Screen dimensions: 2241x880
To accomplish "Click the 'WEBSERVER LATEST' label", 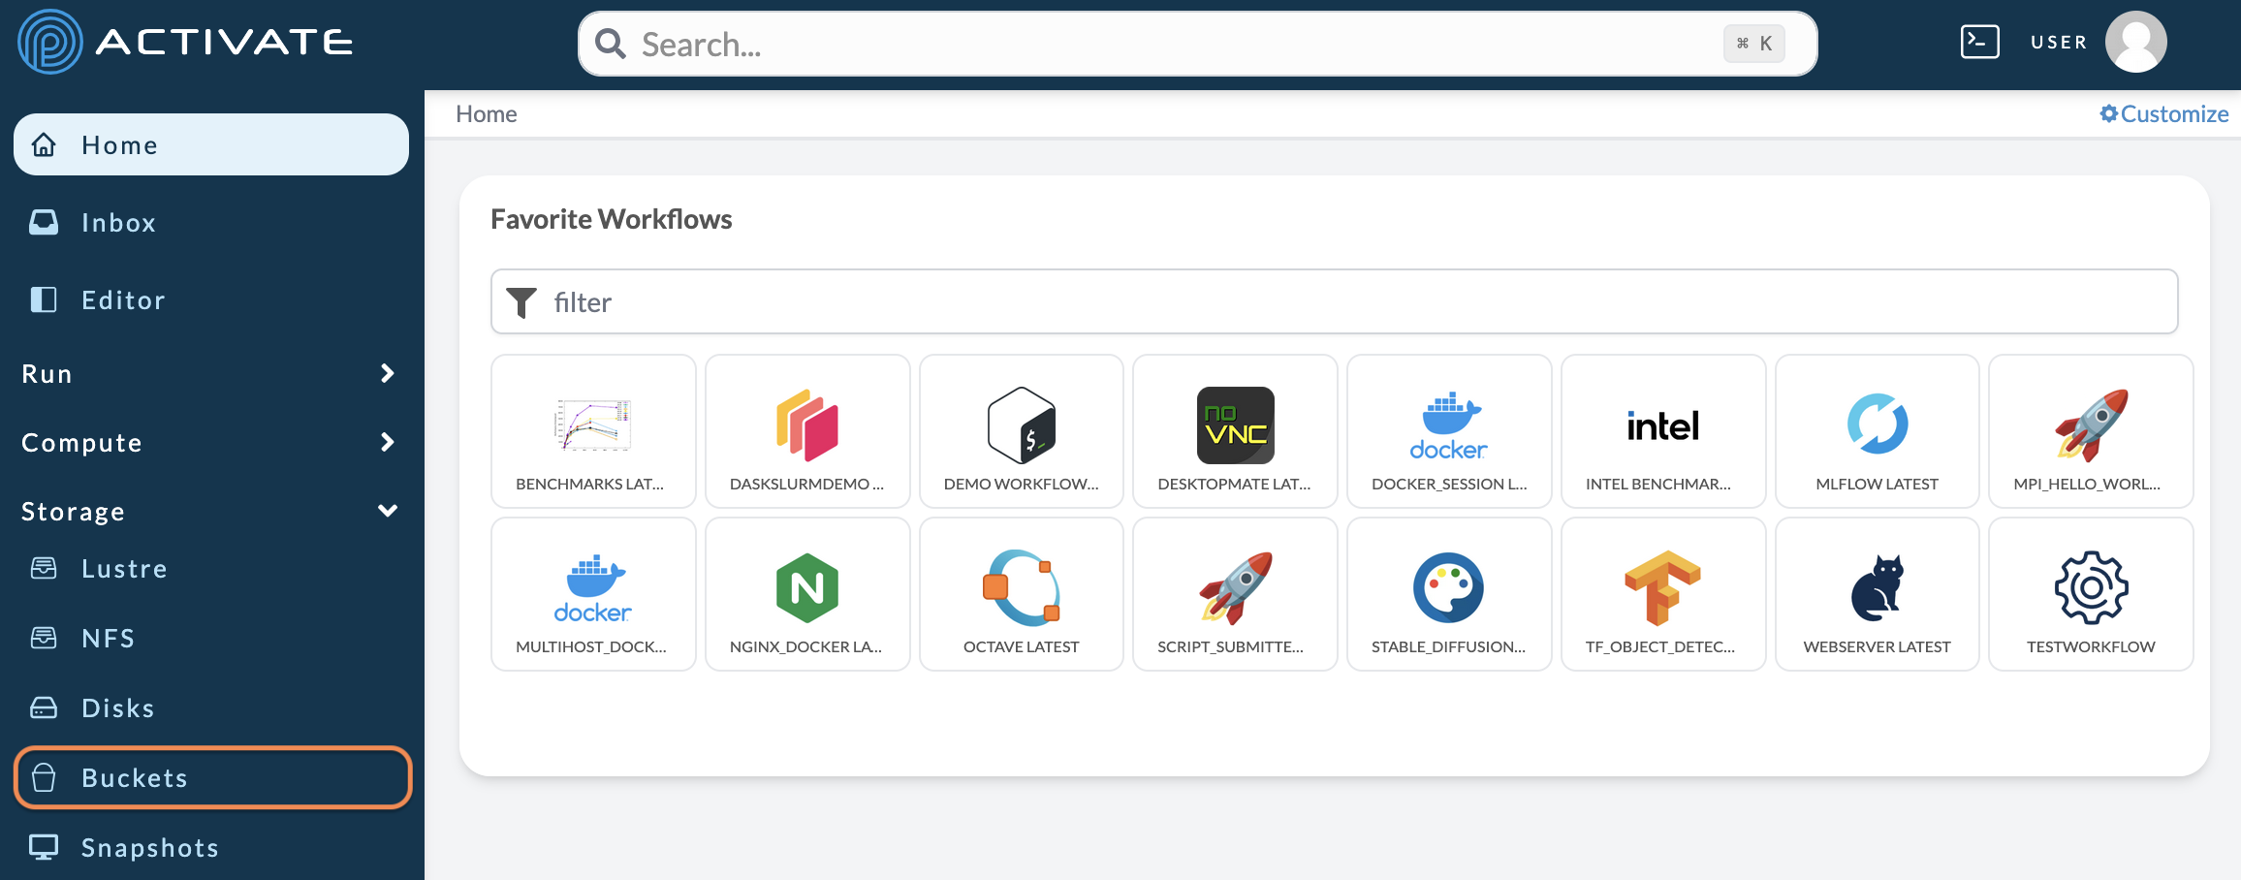I will [1877, 646].
